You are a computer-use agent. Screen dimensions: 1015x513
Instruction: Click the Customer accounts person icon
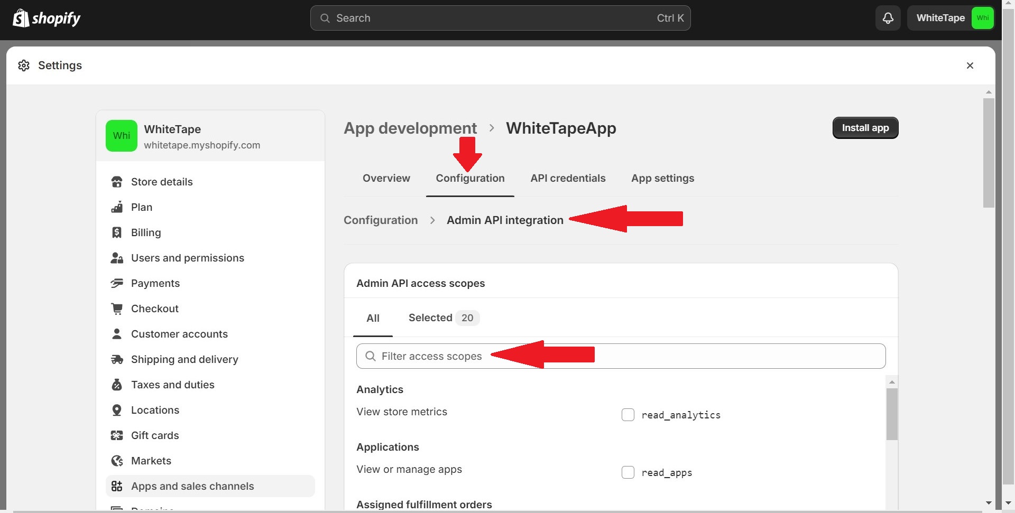click(117, 334)
